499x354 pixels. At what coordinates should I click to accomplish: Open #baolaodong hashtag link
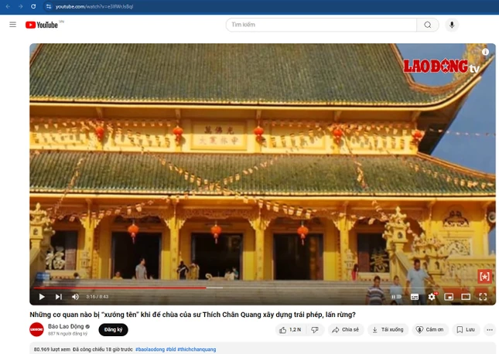pyautogui.click(x=150, y=349)
